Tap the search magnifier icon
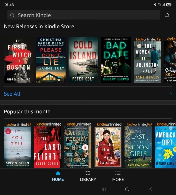 12,15
